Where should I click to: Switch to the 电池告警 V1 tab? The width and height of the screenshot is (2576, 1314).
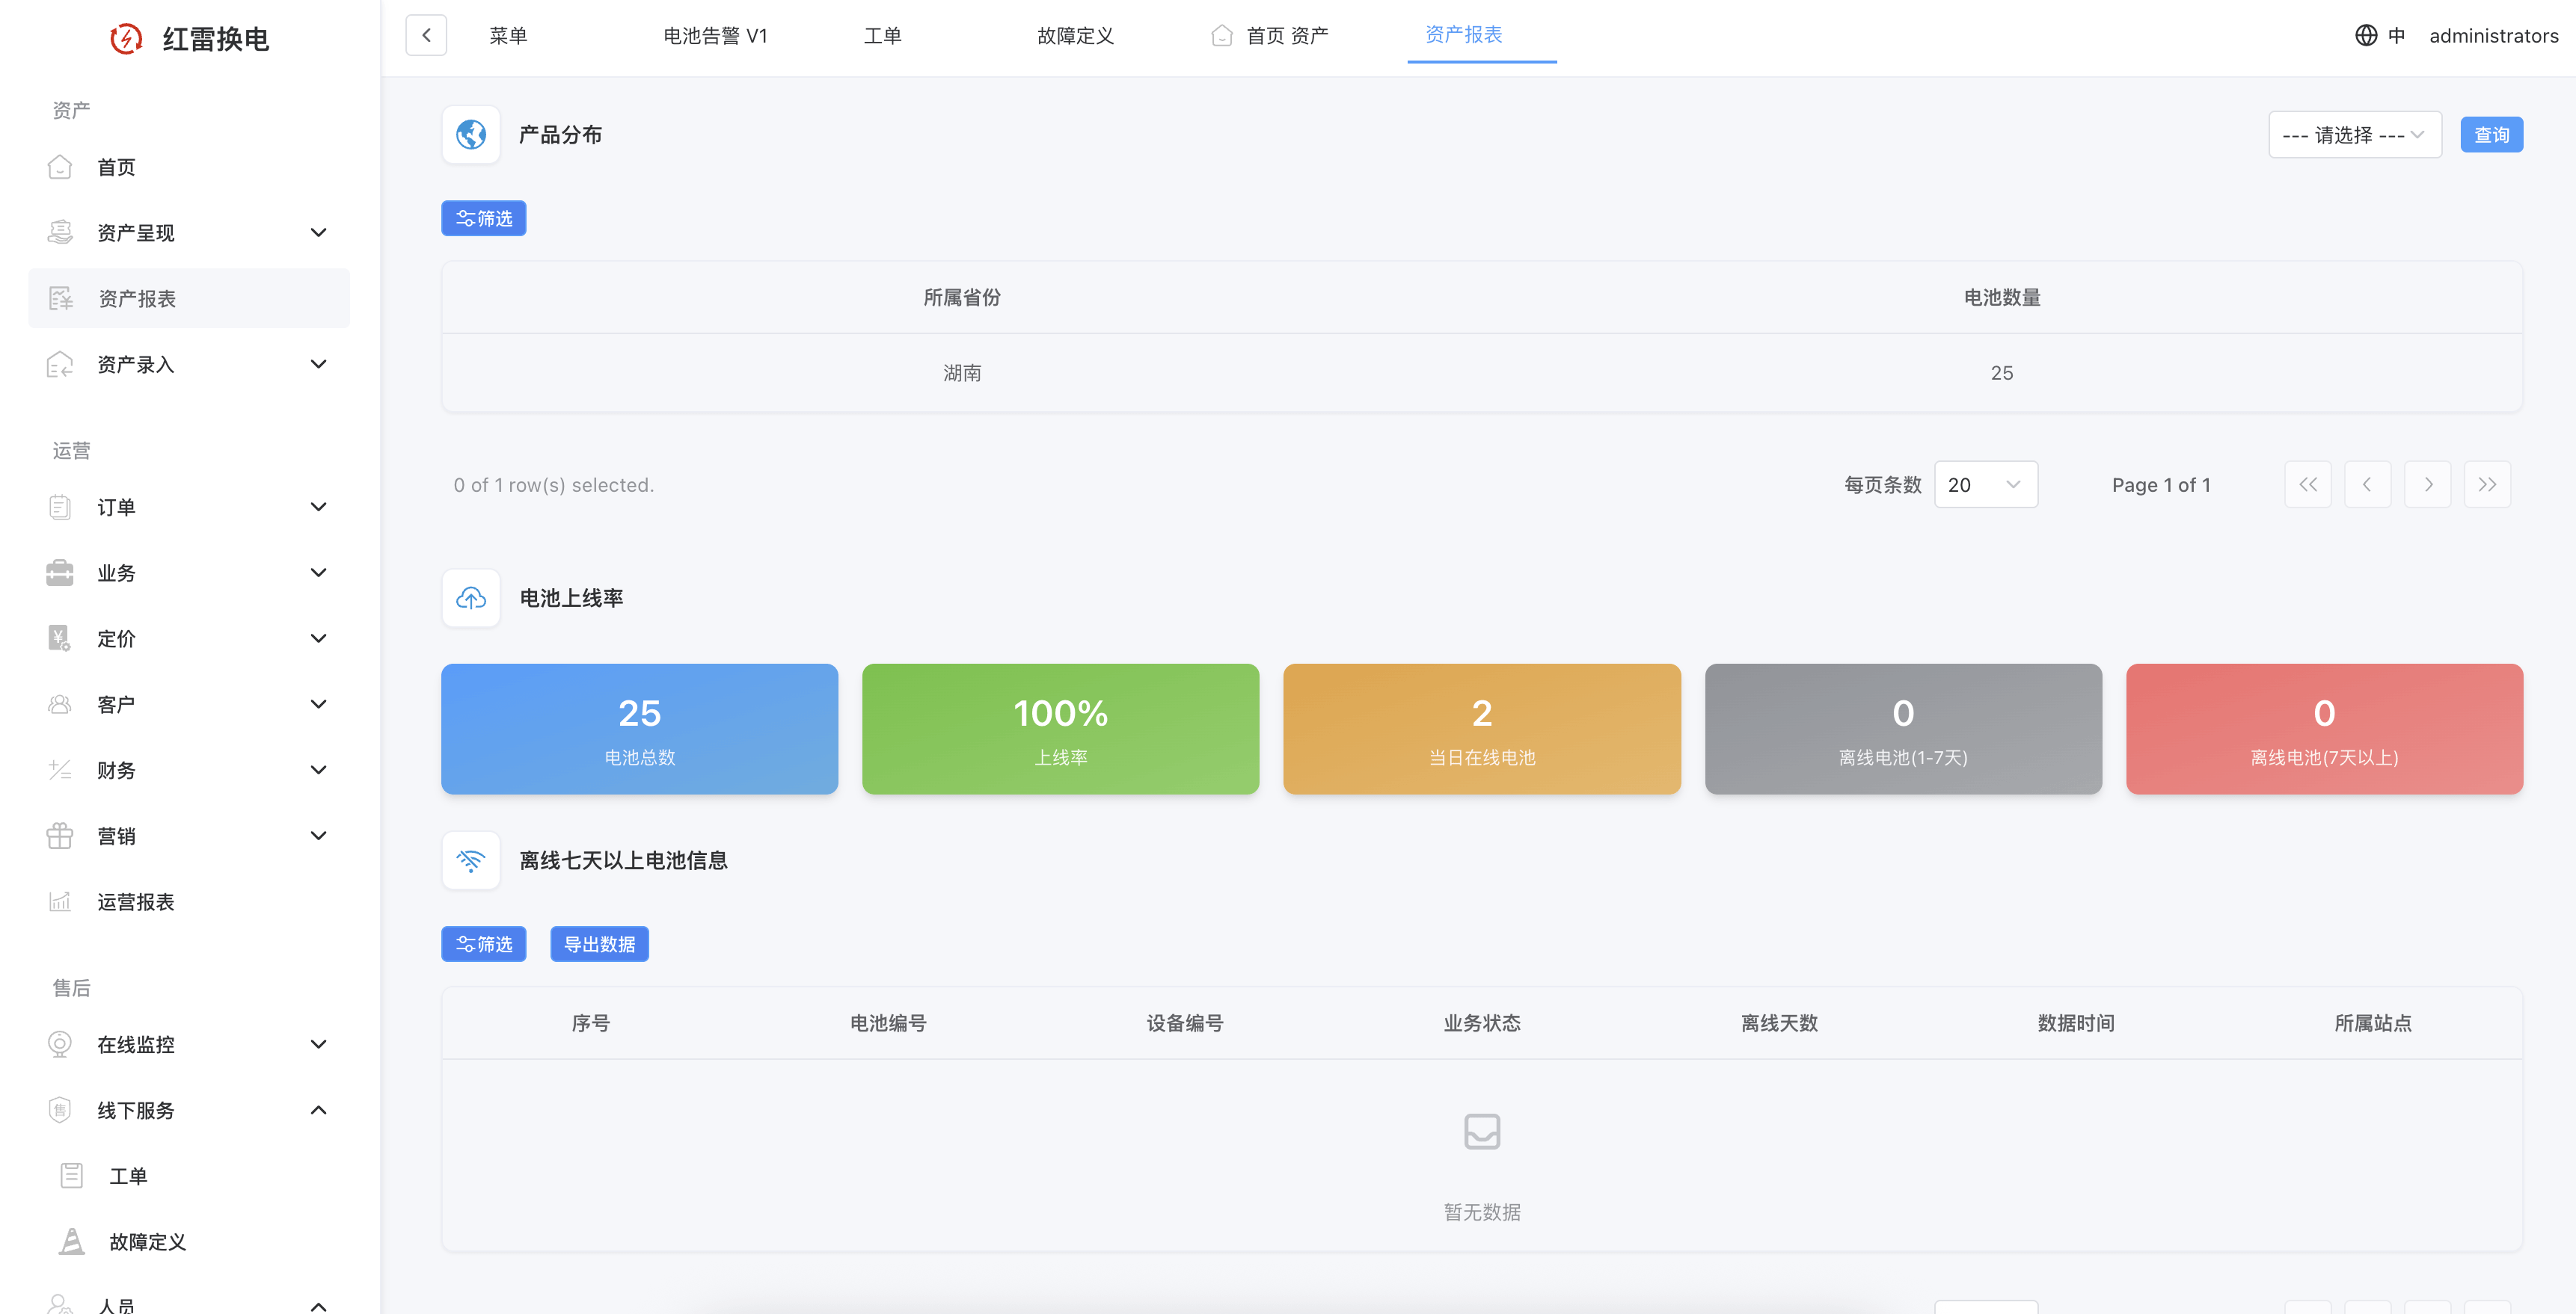(x=714, y=36)
